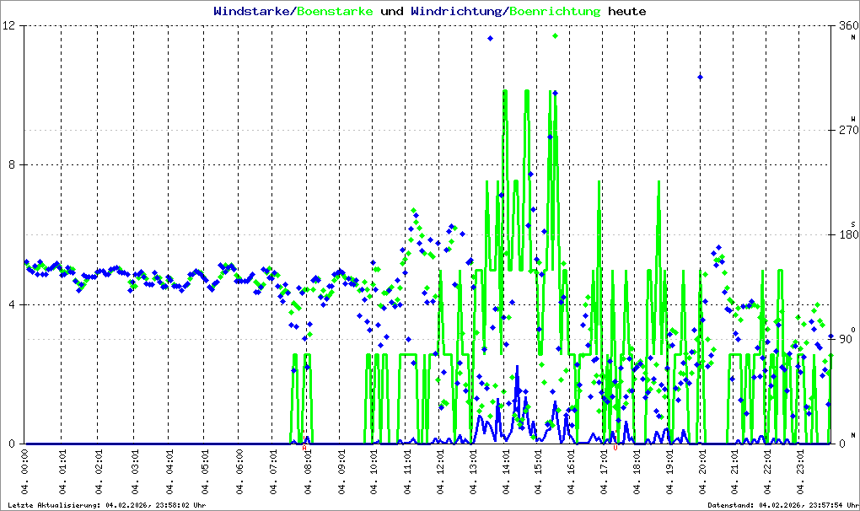Click the blue 'Windstarke' title label
The height and width of the screenshot is (511, 860).
coord(252,12)
